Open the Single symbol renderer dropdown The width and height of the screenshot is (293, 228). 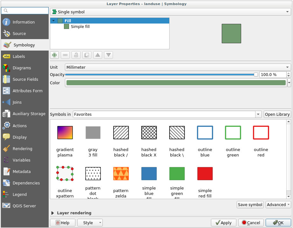[170, 12]
